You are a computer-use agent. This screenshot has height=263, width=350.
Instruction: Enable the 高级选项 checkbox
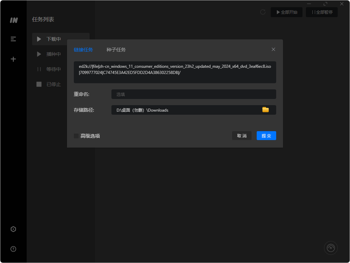(77, 136)
